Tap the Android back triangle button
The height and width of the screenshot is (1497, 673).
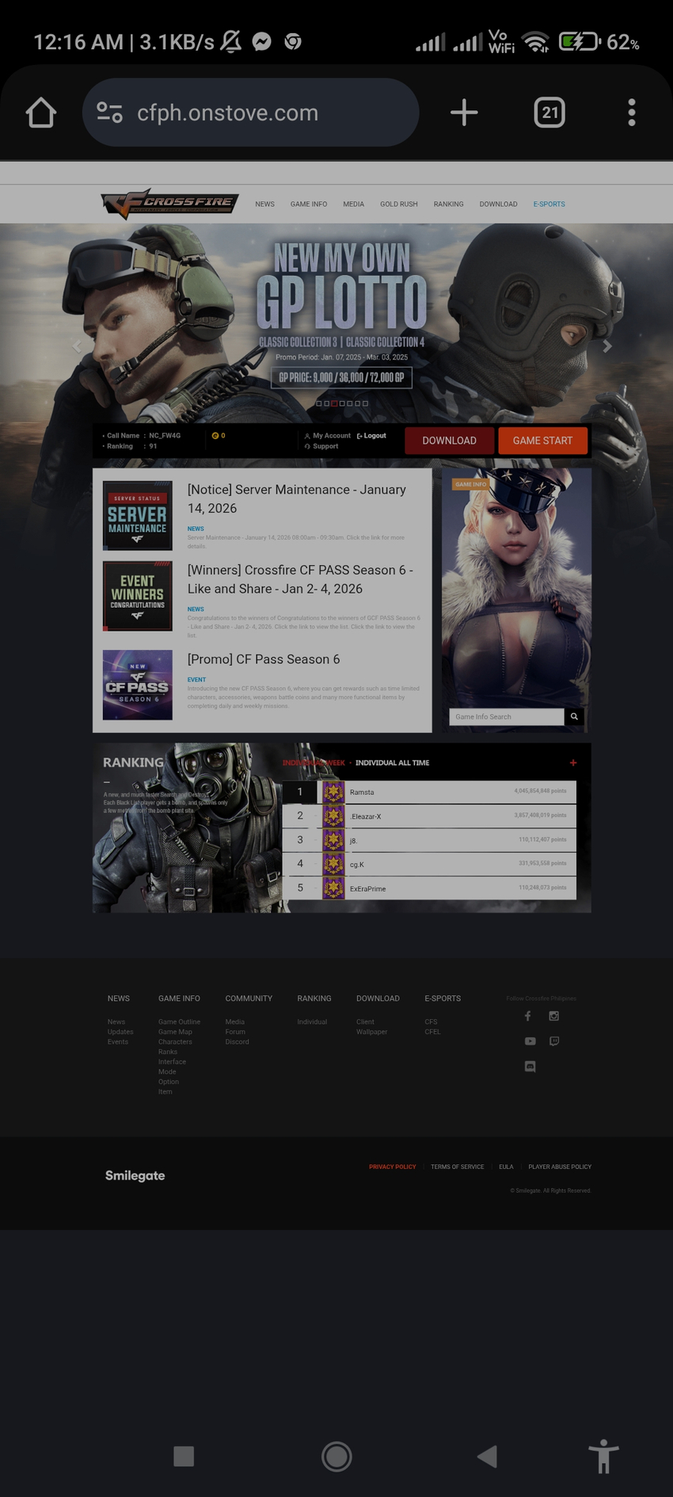tap(487, 1456)
